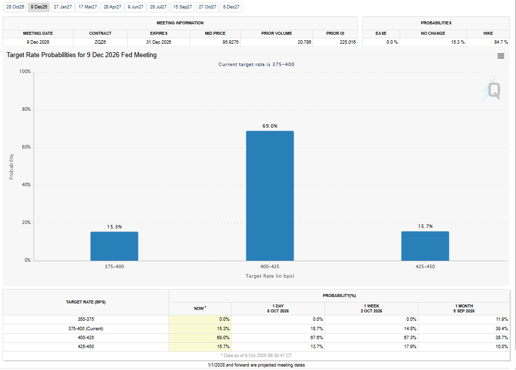Click the 1 DAY 8 OCT 2026 column header
The height and width of the screenshot is (370, 516).
click(x=278, y=308)
